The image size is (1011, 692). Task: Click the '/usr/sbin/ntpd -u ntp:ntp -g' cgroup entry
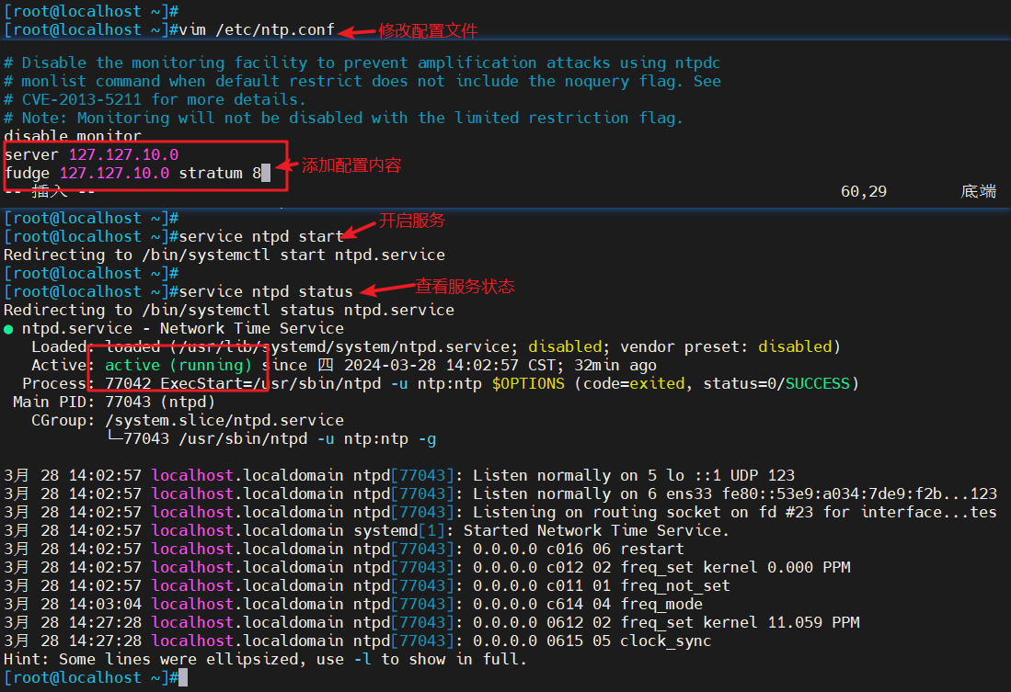point(307,438)
